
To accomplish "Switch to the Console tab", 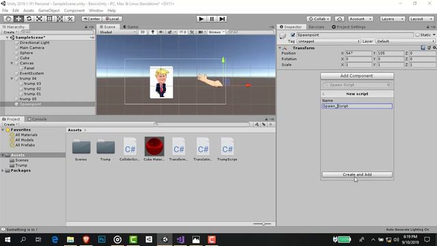I will click(37, 119).
